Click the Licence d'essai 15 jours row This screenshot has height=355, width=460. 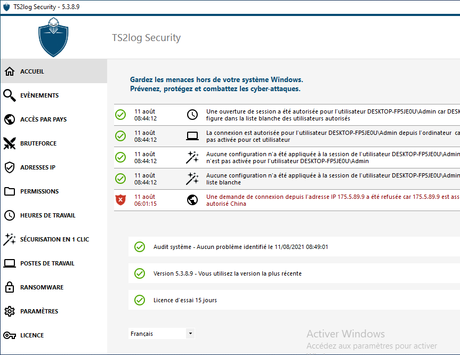294,300
